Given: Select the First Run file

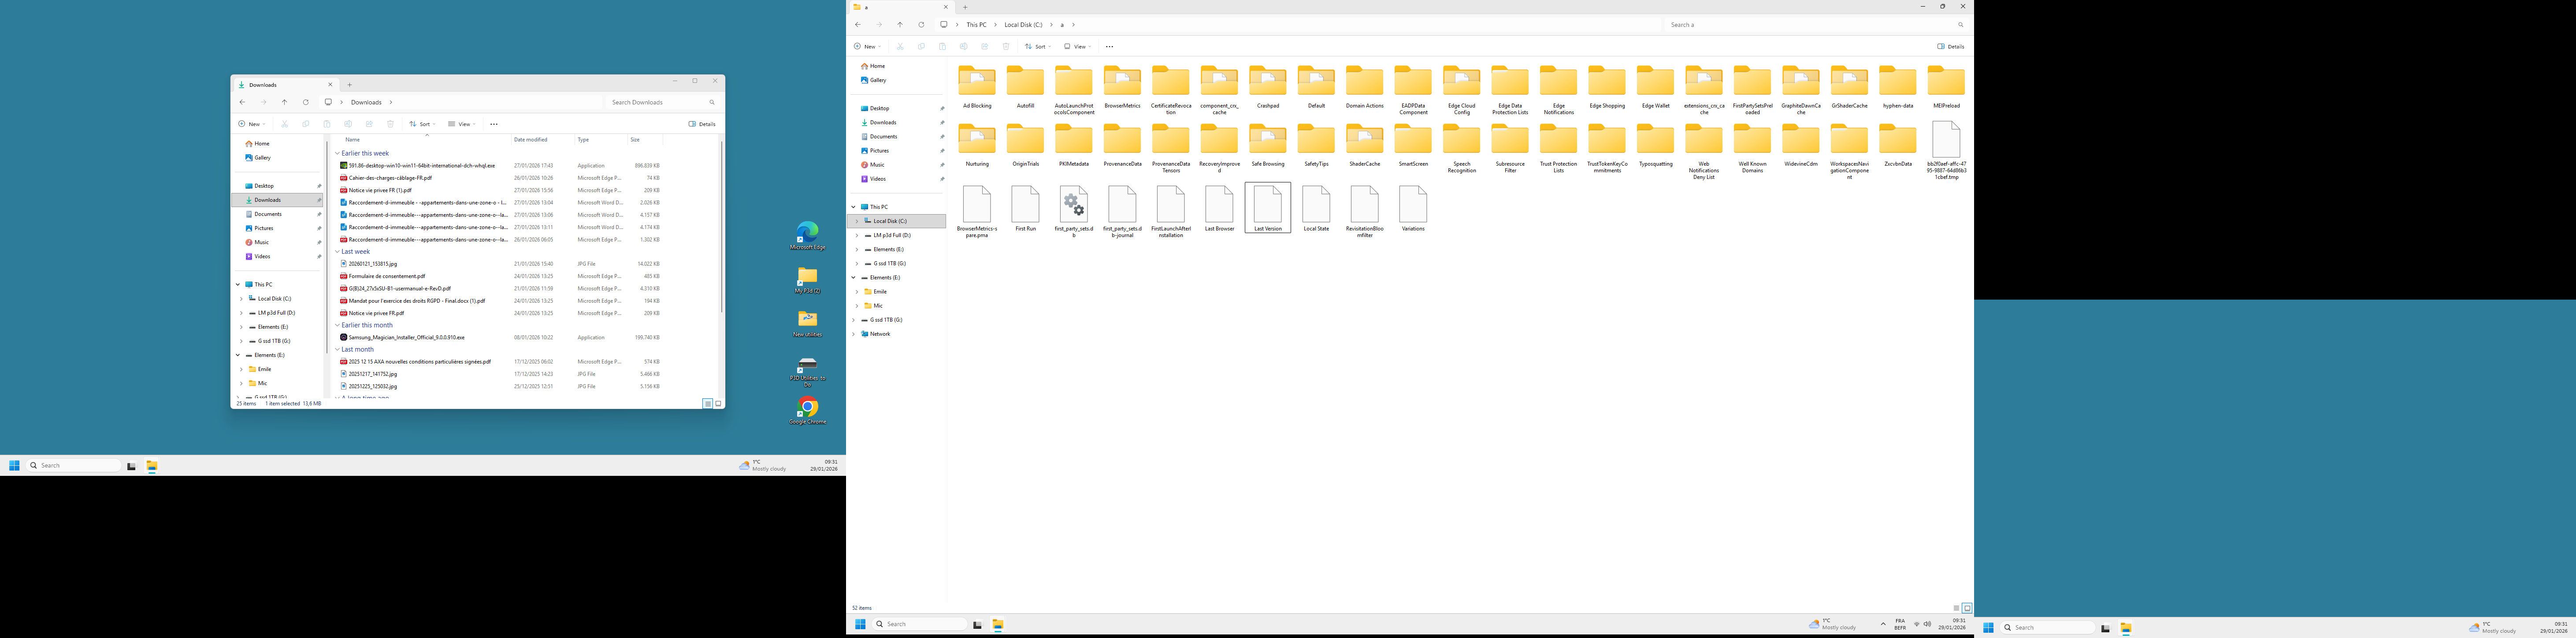Looking at the screenshot, I should [1025, 208].
